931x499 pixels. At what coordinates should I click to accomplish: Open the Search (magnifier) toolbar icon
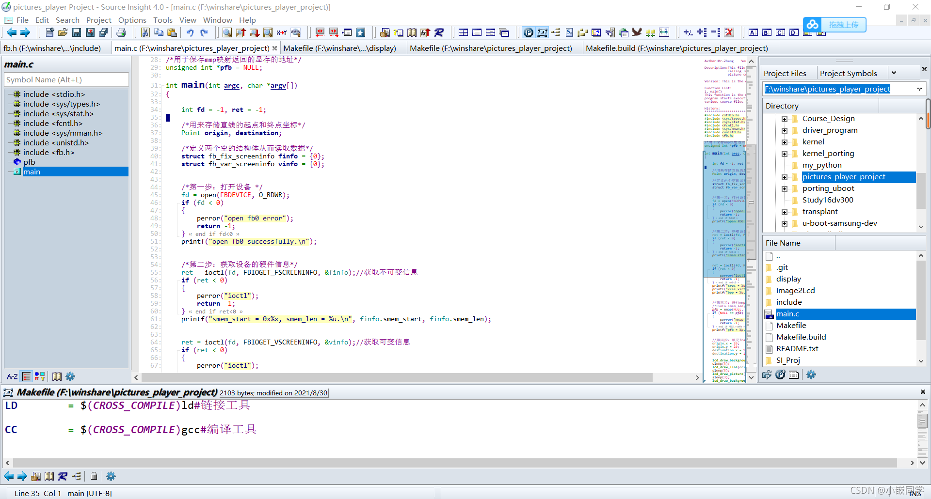(227, 32)
